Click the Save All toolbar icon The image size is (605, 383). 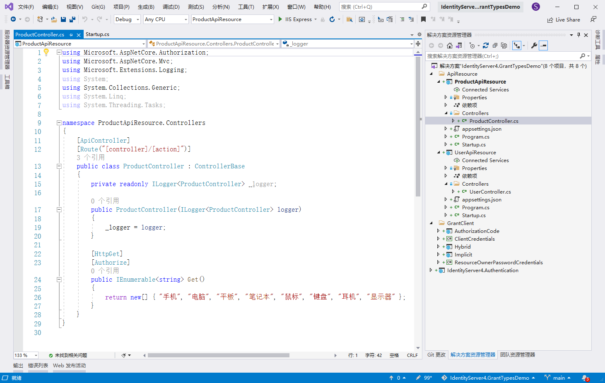72,19
